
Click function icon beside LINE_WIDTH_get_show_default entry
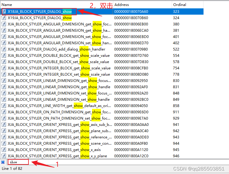[4, 106]
